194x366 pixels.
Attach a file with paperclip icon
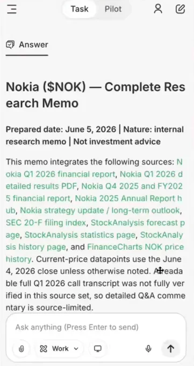tap(21, 349)
